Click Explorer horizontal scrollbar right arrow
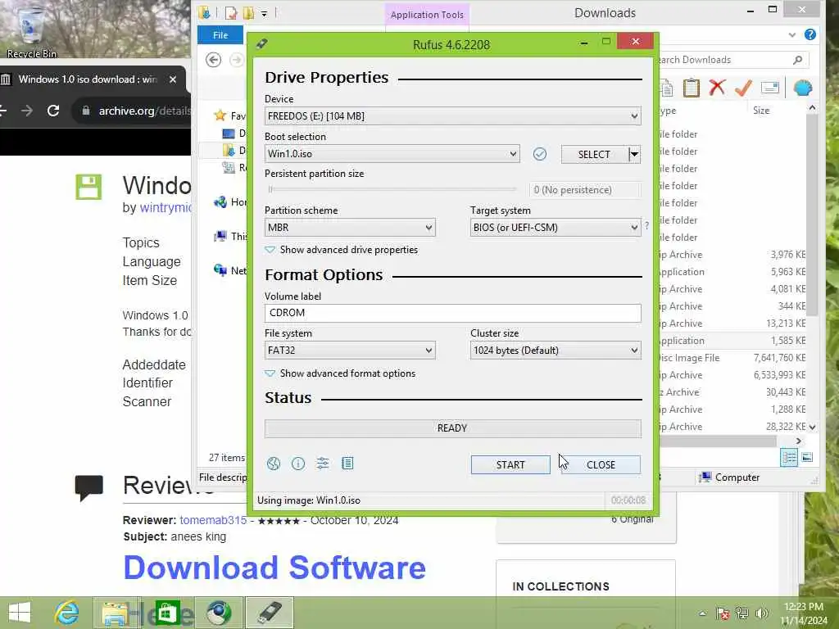 (798, 441)
